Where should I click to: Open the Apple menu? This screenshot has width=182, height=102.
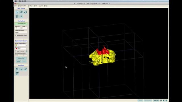pos(16,1)
